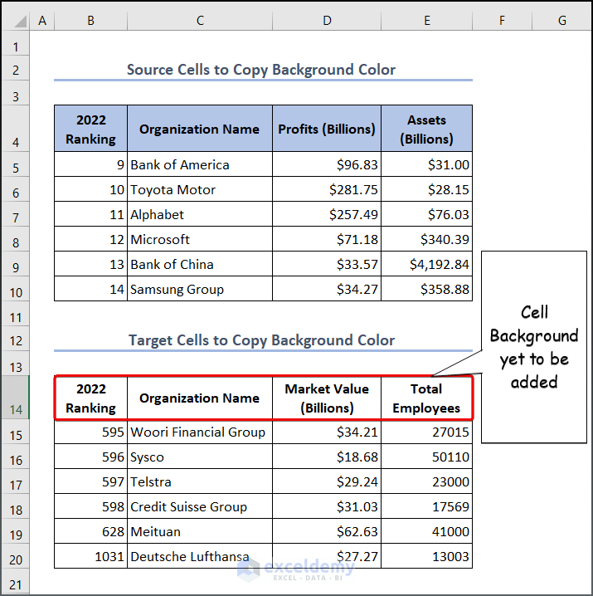The height and width of the screenshot is (596, 593).
Task: Select profits value $257.49
Action: (327, 214)
